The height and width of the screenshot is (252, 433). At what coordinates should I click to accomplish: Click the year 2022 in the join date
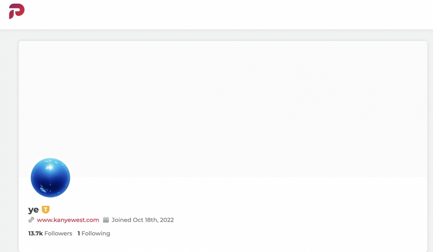167,220
